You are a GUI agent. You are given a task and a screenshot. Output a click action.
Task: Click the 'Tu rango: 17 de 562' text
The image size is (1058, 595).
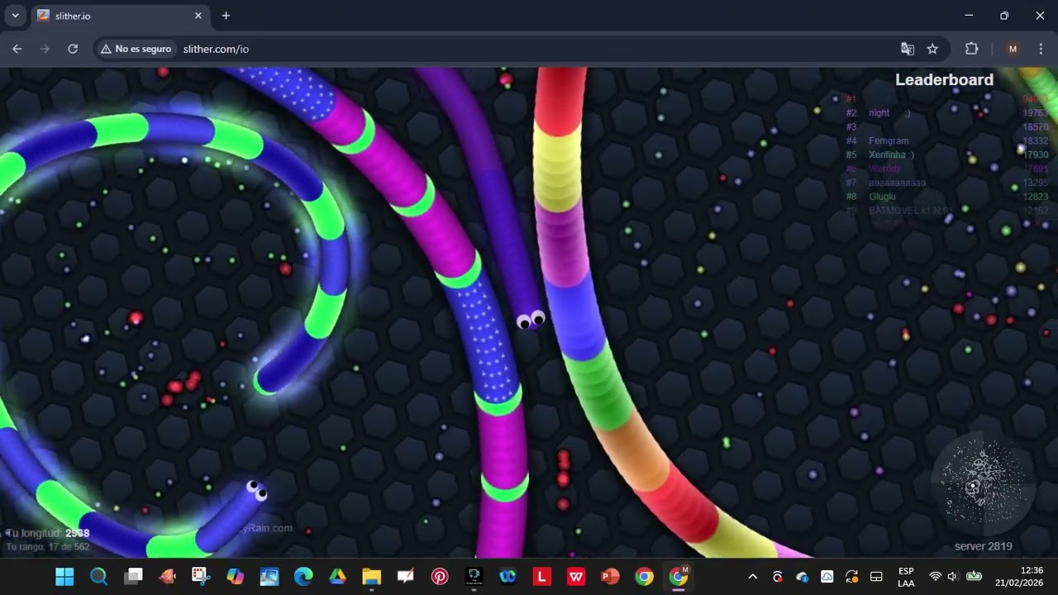point(48,547)
